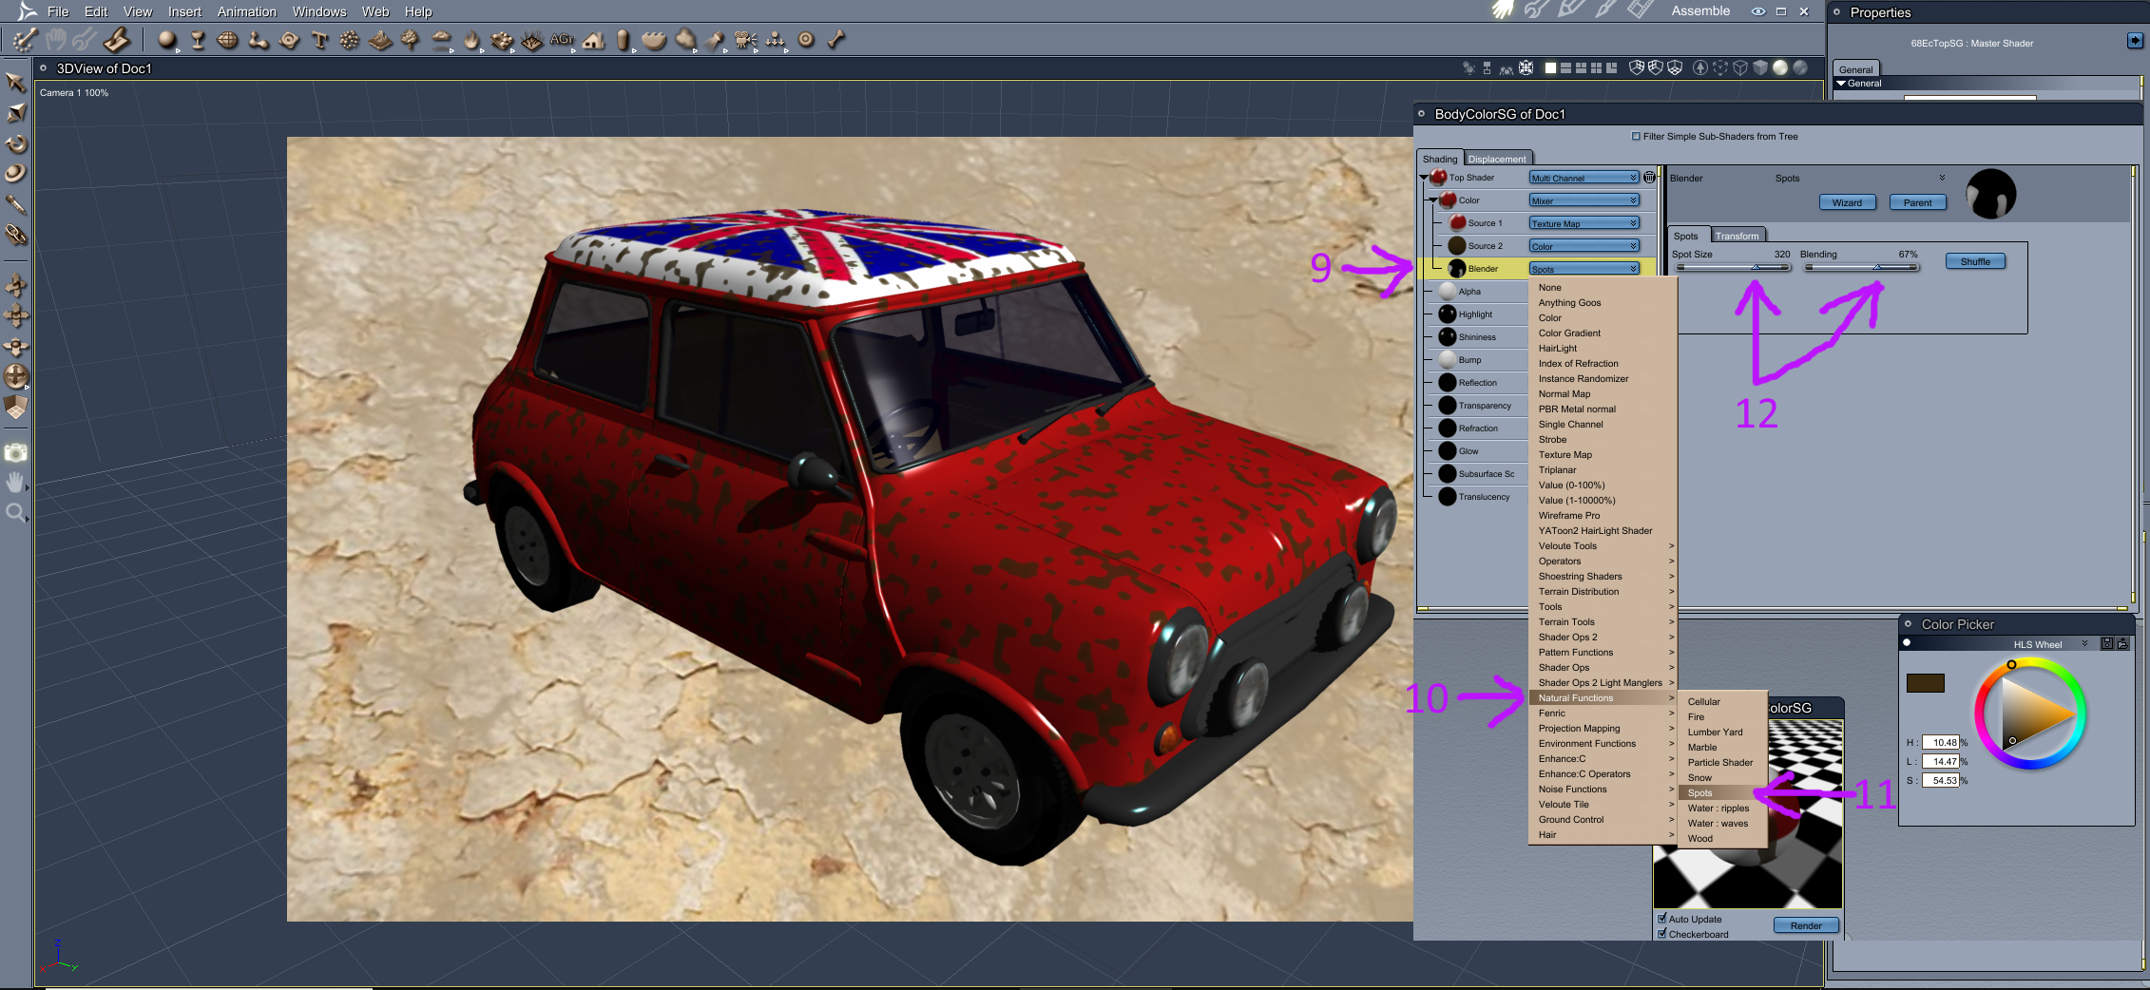
Task: Switch to the Displacement tab
Action: click(1497, 159)
